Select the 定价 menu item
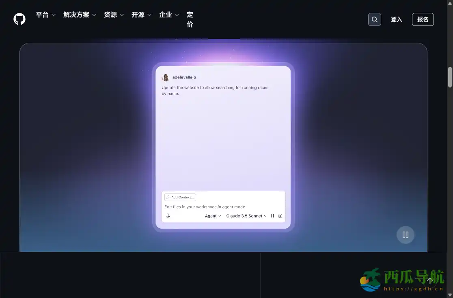 pos(190,19)
